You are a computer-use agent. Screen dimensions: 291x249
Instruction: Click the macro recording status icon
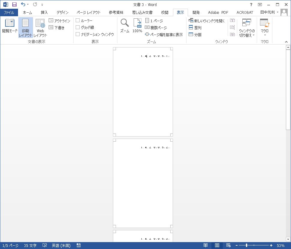78,245
